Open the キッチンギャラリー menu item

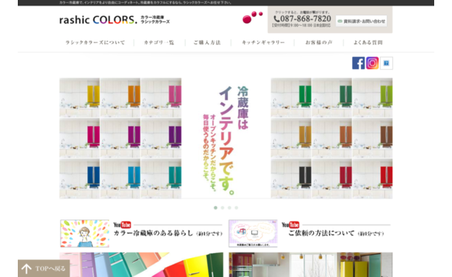[263, 42]
